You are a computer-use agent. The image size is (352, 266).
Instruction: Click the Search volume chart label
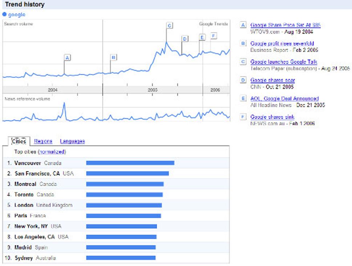pos(19,24)
